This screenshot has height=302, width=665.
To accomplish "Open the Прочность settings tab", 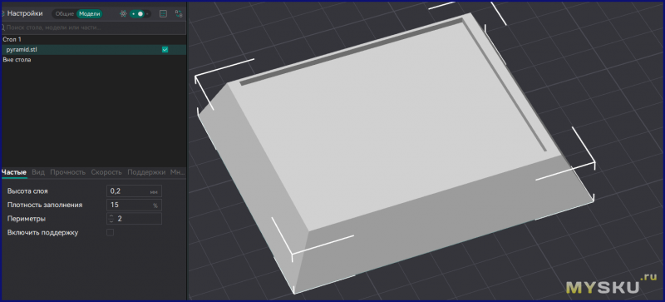I will (68, 172).
